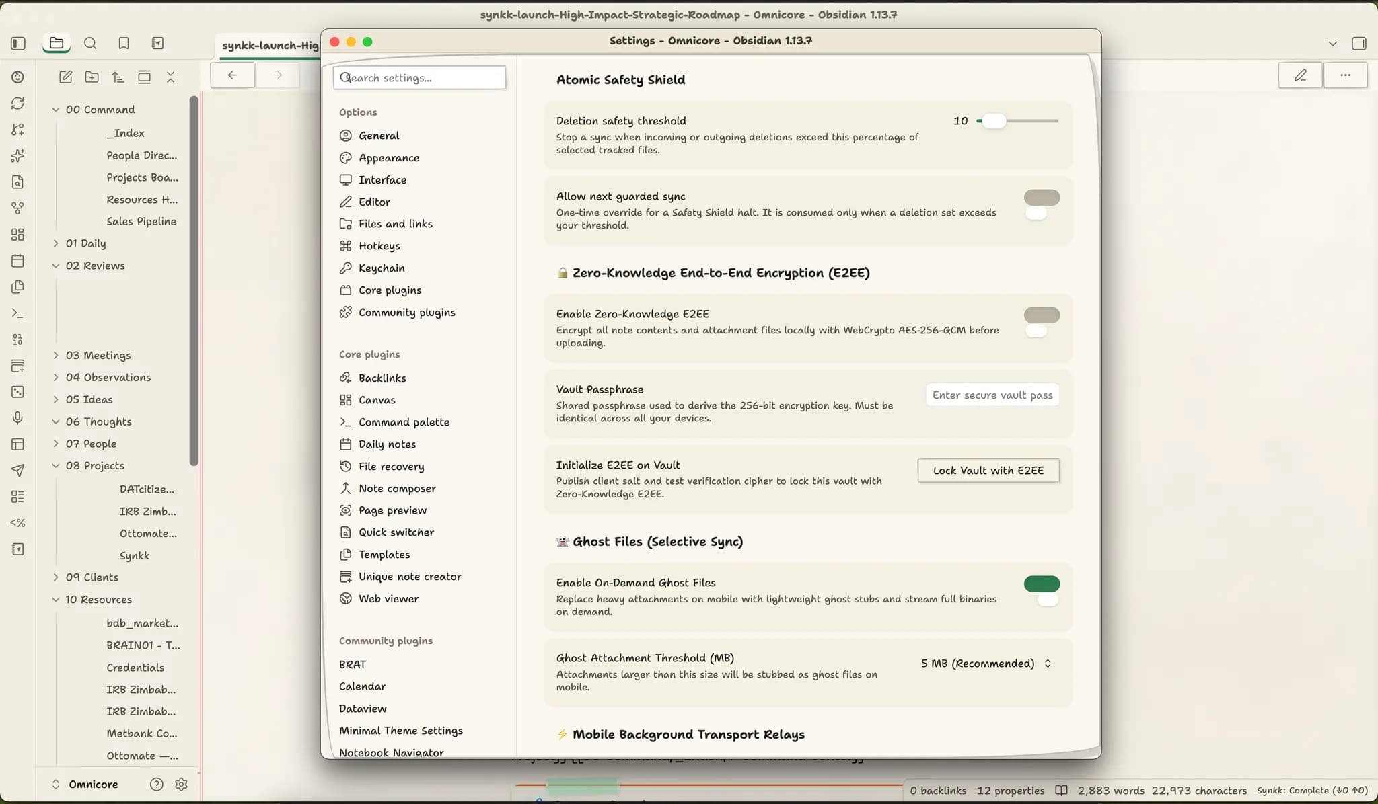This screenshot has width=1378, height=804.
Task: Open the Sales Pipeline note
Action: point(141,222)
